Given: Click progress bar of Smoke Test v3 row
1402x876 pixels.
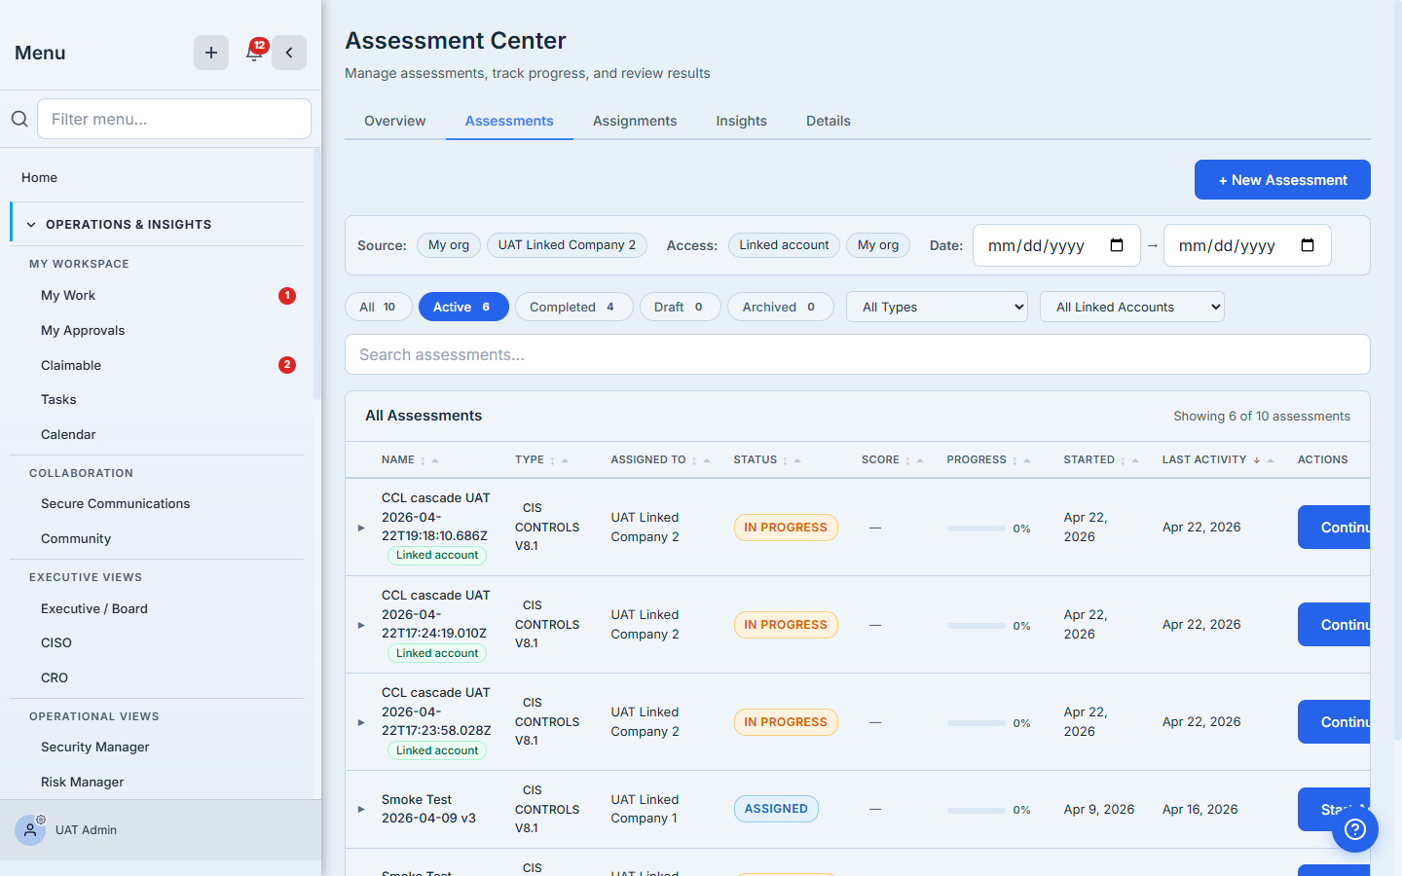Looking at the screenshot, I should [976, 810].
